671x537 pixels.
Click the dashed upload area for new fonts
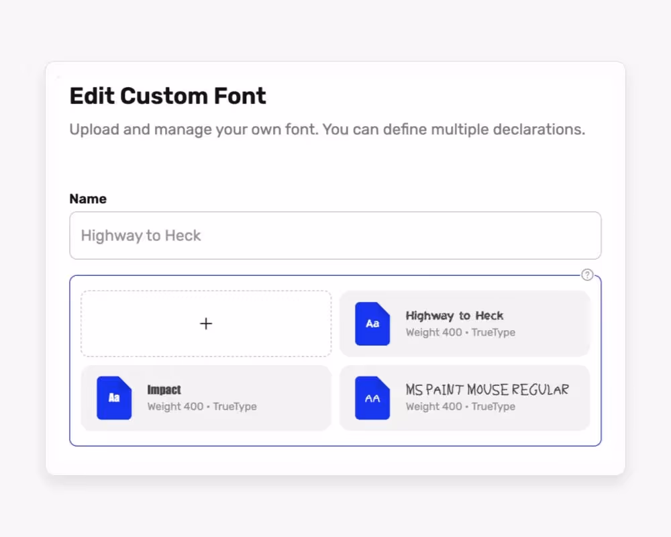pyautogui.click(x=205, y=324)
